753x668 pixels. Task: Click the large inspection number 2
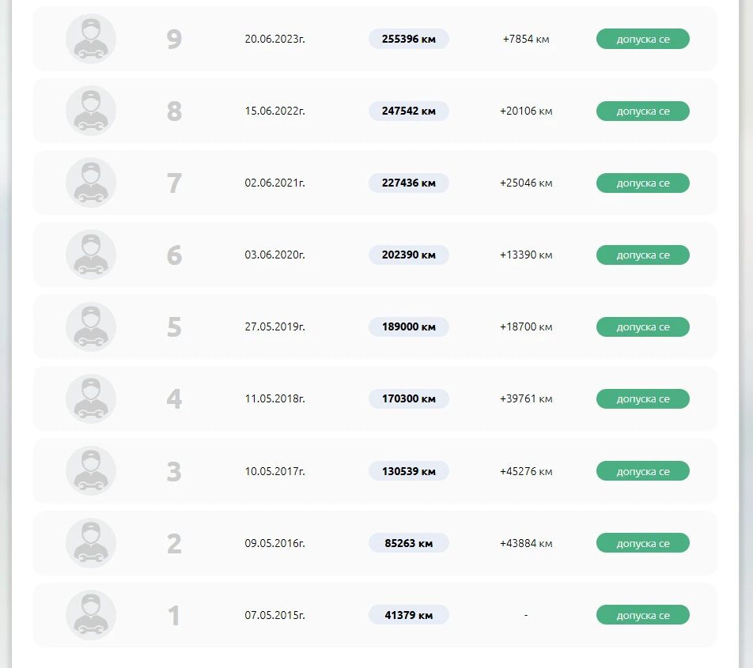pos(174,543)
